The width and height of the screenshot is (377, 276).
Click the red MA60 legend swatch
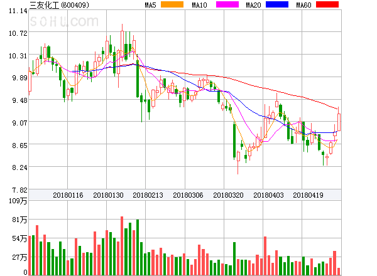tap(327, 4)
